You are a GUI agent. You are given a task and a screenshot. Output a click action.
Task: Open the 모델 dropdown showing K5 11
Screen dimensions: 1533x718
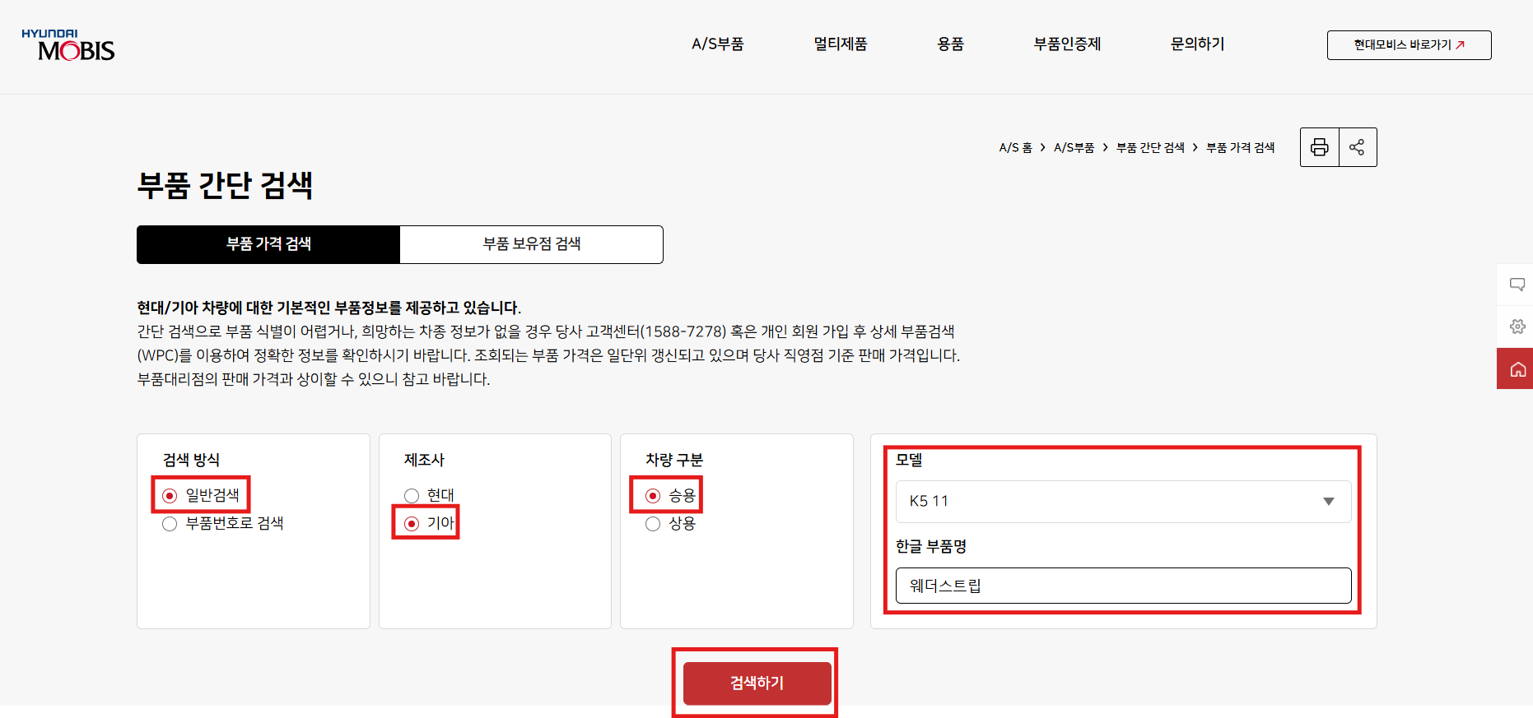tap(1123, 501)
